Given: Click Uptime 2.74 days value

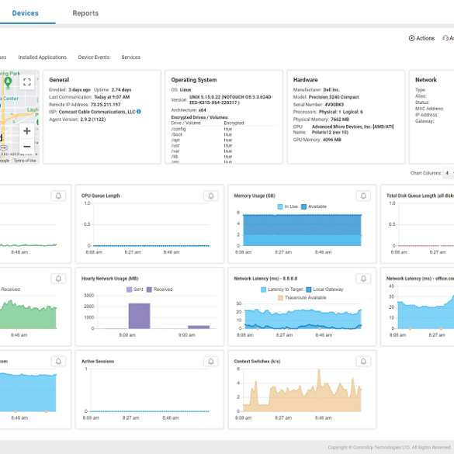Looking at the screenshot, I should point(121,90).
